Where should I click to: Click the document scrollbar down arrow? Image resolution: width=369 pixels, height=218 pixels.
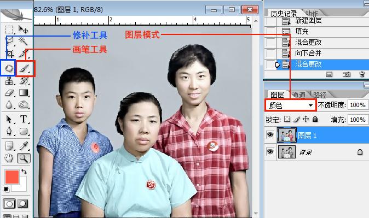click(x=256, y=214)
